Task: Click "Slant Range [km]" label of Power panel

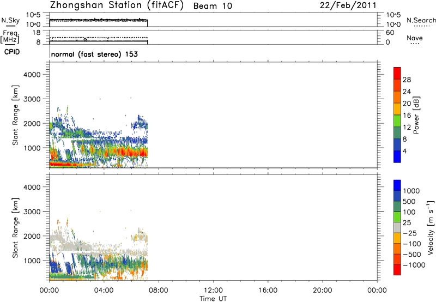Action: (15, 115)
